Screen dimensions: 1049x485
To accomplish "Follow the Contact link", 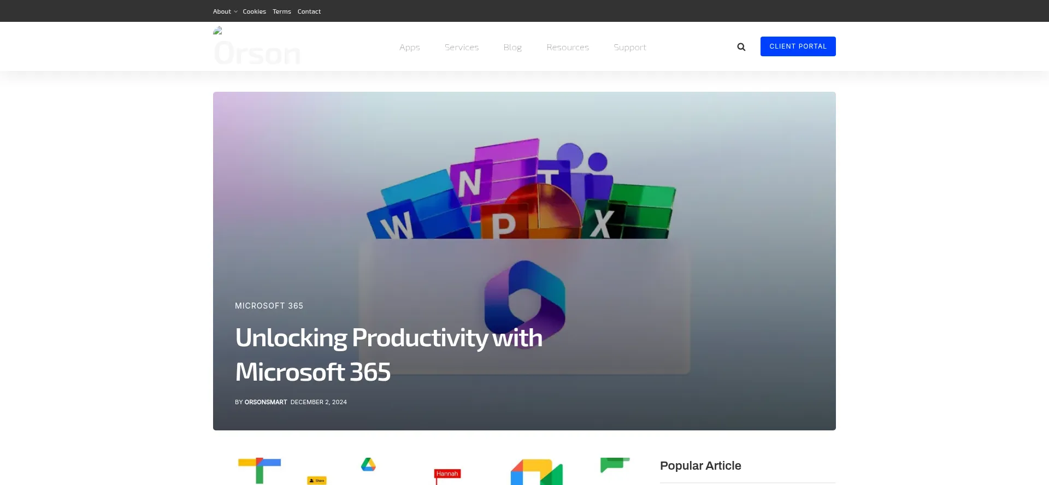I will 309,11.
